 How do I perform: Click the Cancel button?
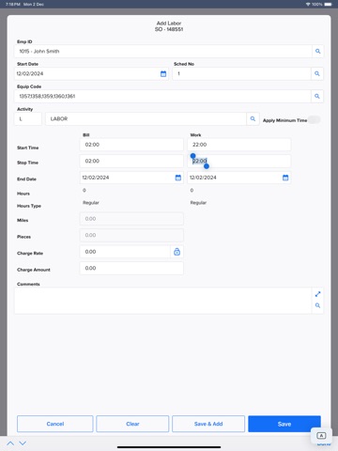55,424
